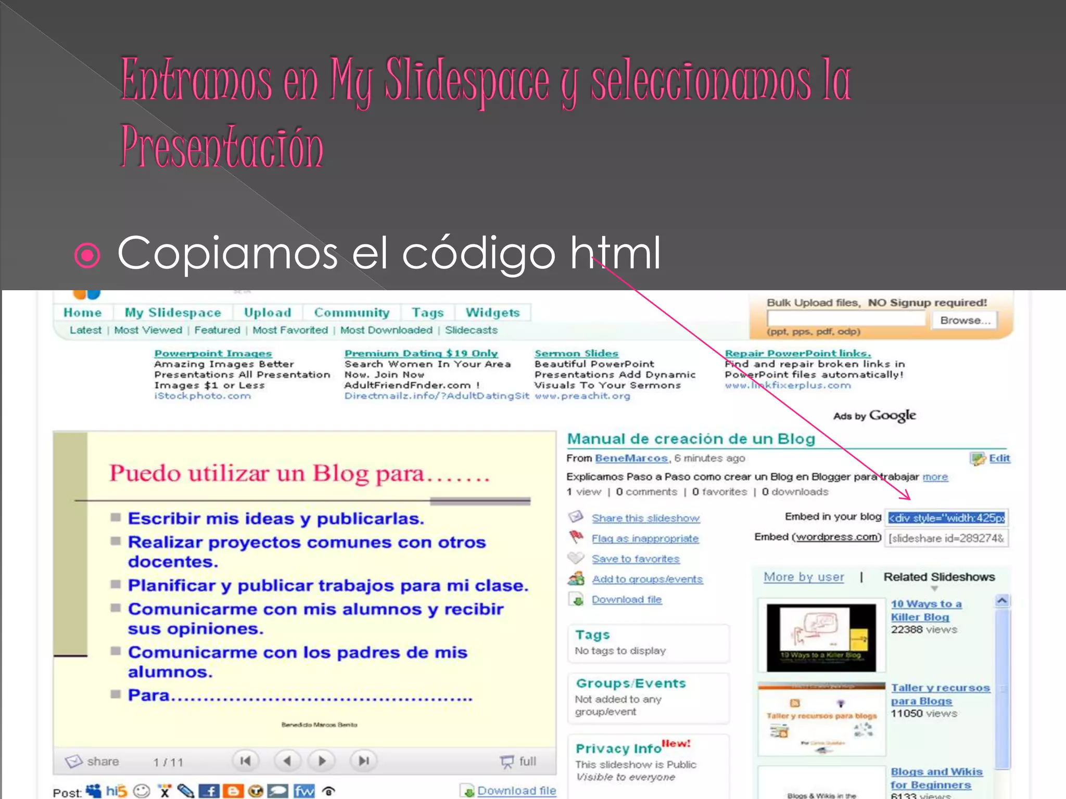This screenshot has height=799, width=1066.
Task: Click Download file link in the action list
Action: tap(627, 599)
